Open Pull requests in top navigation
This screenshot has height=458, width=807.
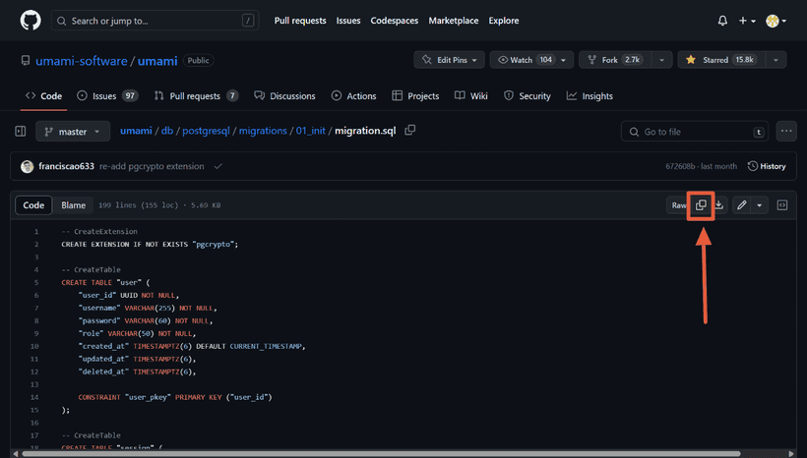tap(300, 21)
